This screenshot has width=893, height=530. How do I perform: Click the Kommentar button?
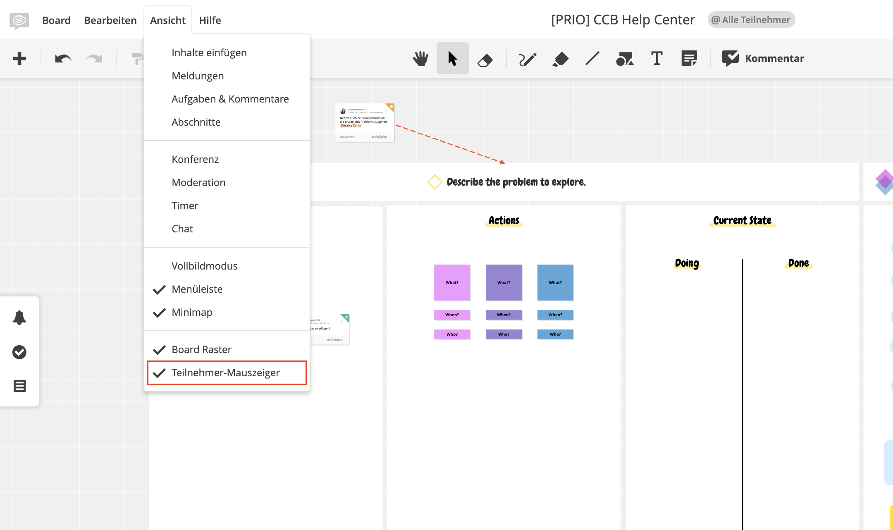(x=763, y=58)
